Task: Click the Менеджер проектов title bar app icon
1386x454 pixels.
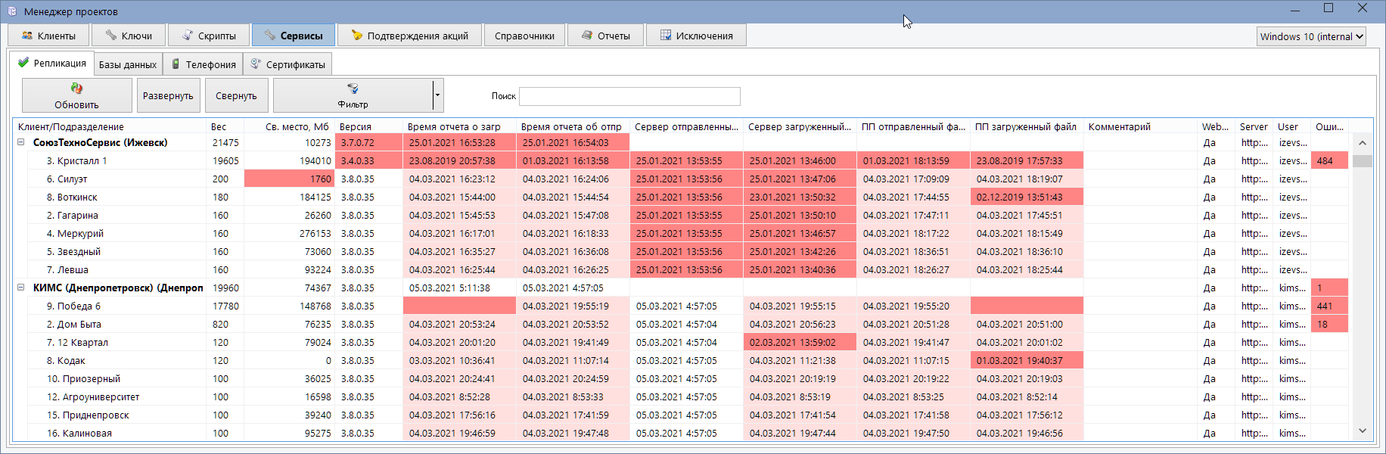Action: pos(12,11)
